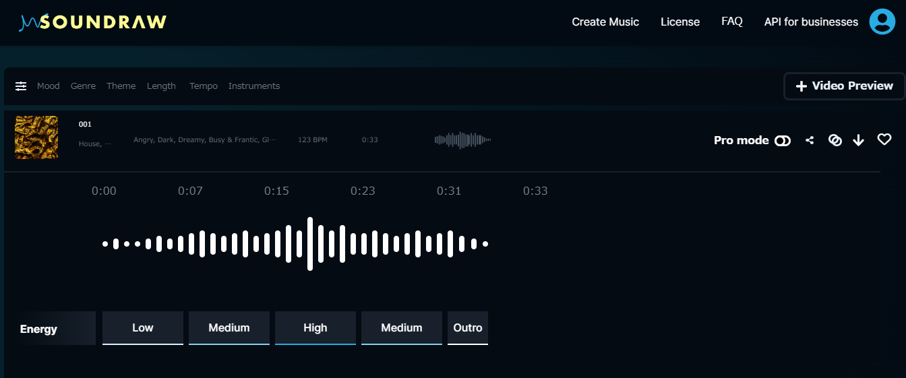Open the Tempo filter dropdown
Image resolution: width=906 pixels, height=378 pixels.
coord(203,86)
